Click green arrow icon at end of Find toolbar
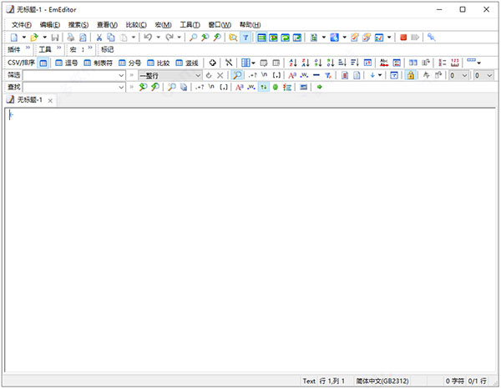This screenshot has height=389, width=501. (319, 87)
